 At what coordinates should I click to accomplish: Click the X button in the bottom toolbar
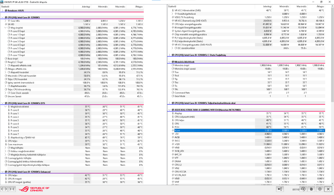[328, 189]
